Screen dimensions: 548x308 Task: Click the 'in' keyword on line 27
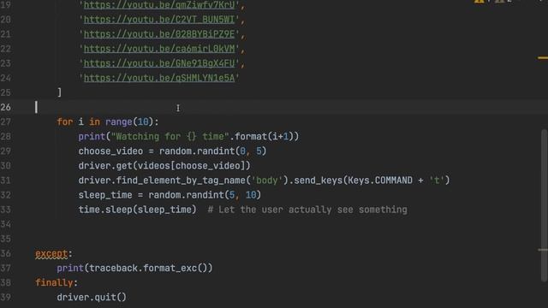point(94,121)
